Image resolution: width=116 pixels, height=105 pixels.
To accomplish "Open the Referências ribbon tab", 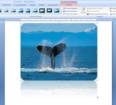I will [x=7, y=5].
